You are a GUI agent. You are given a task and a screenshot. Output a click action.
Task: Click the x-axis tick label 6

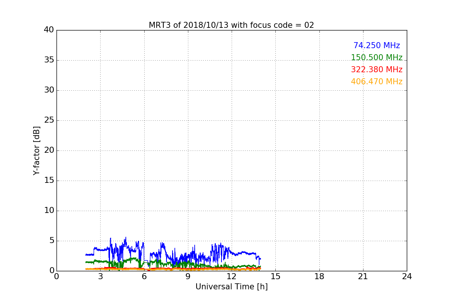pyautogui.click(x=144, y=277)
